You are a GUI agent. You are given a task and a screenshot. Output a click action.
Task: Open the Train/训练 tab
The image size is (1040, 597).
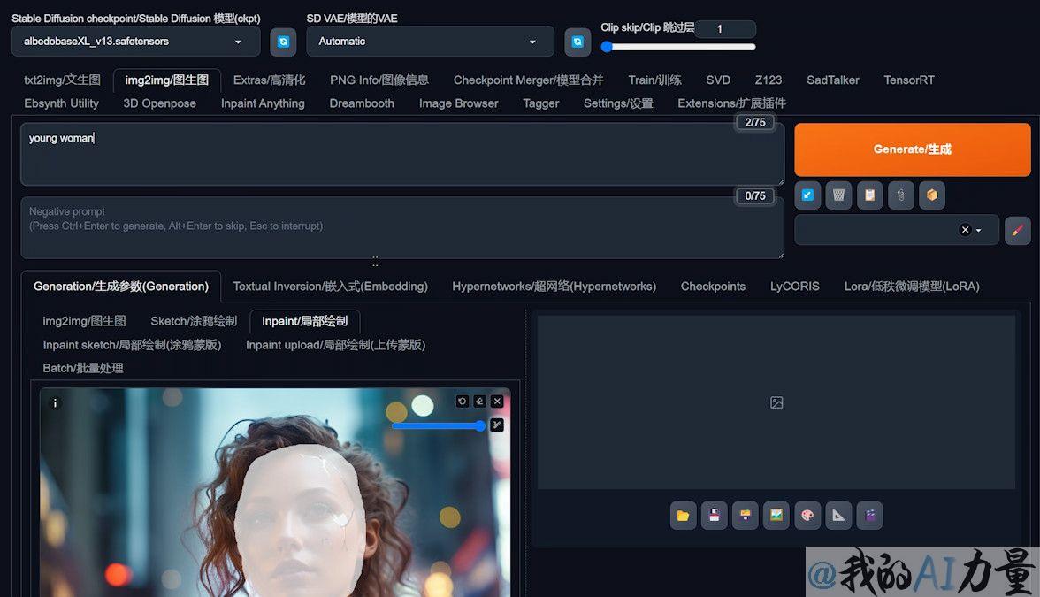(654, 80)
